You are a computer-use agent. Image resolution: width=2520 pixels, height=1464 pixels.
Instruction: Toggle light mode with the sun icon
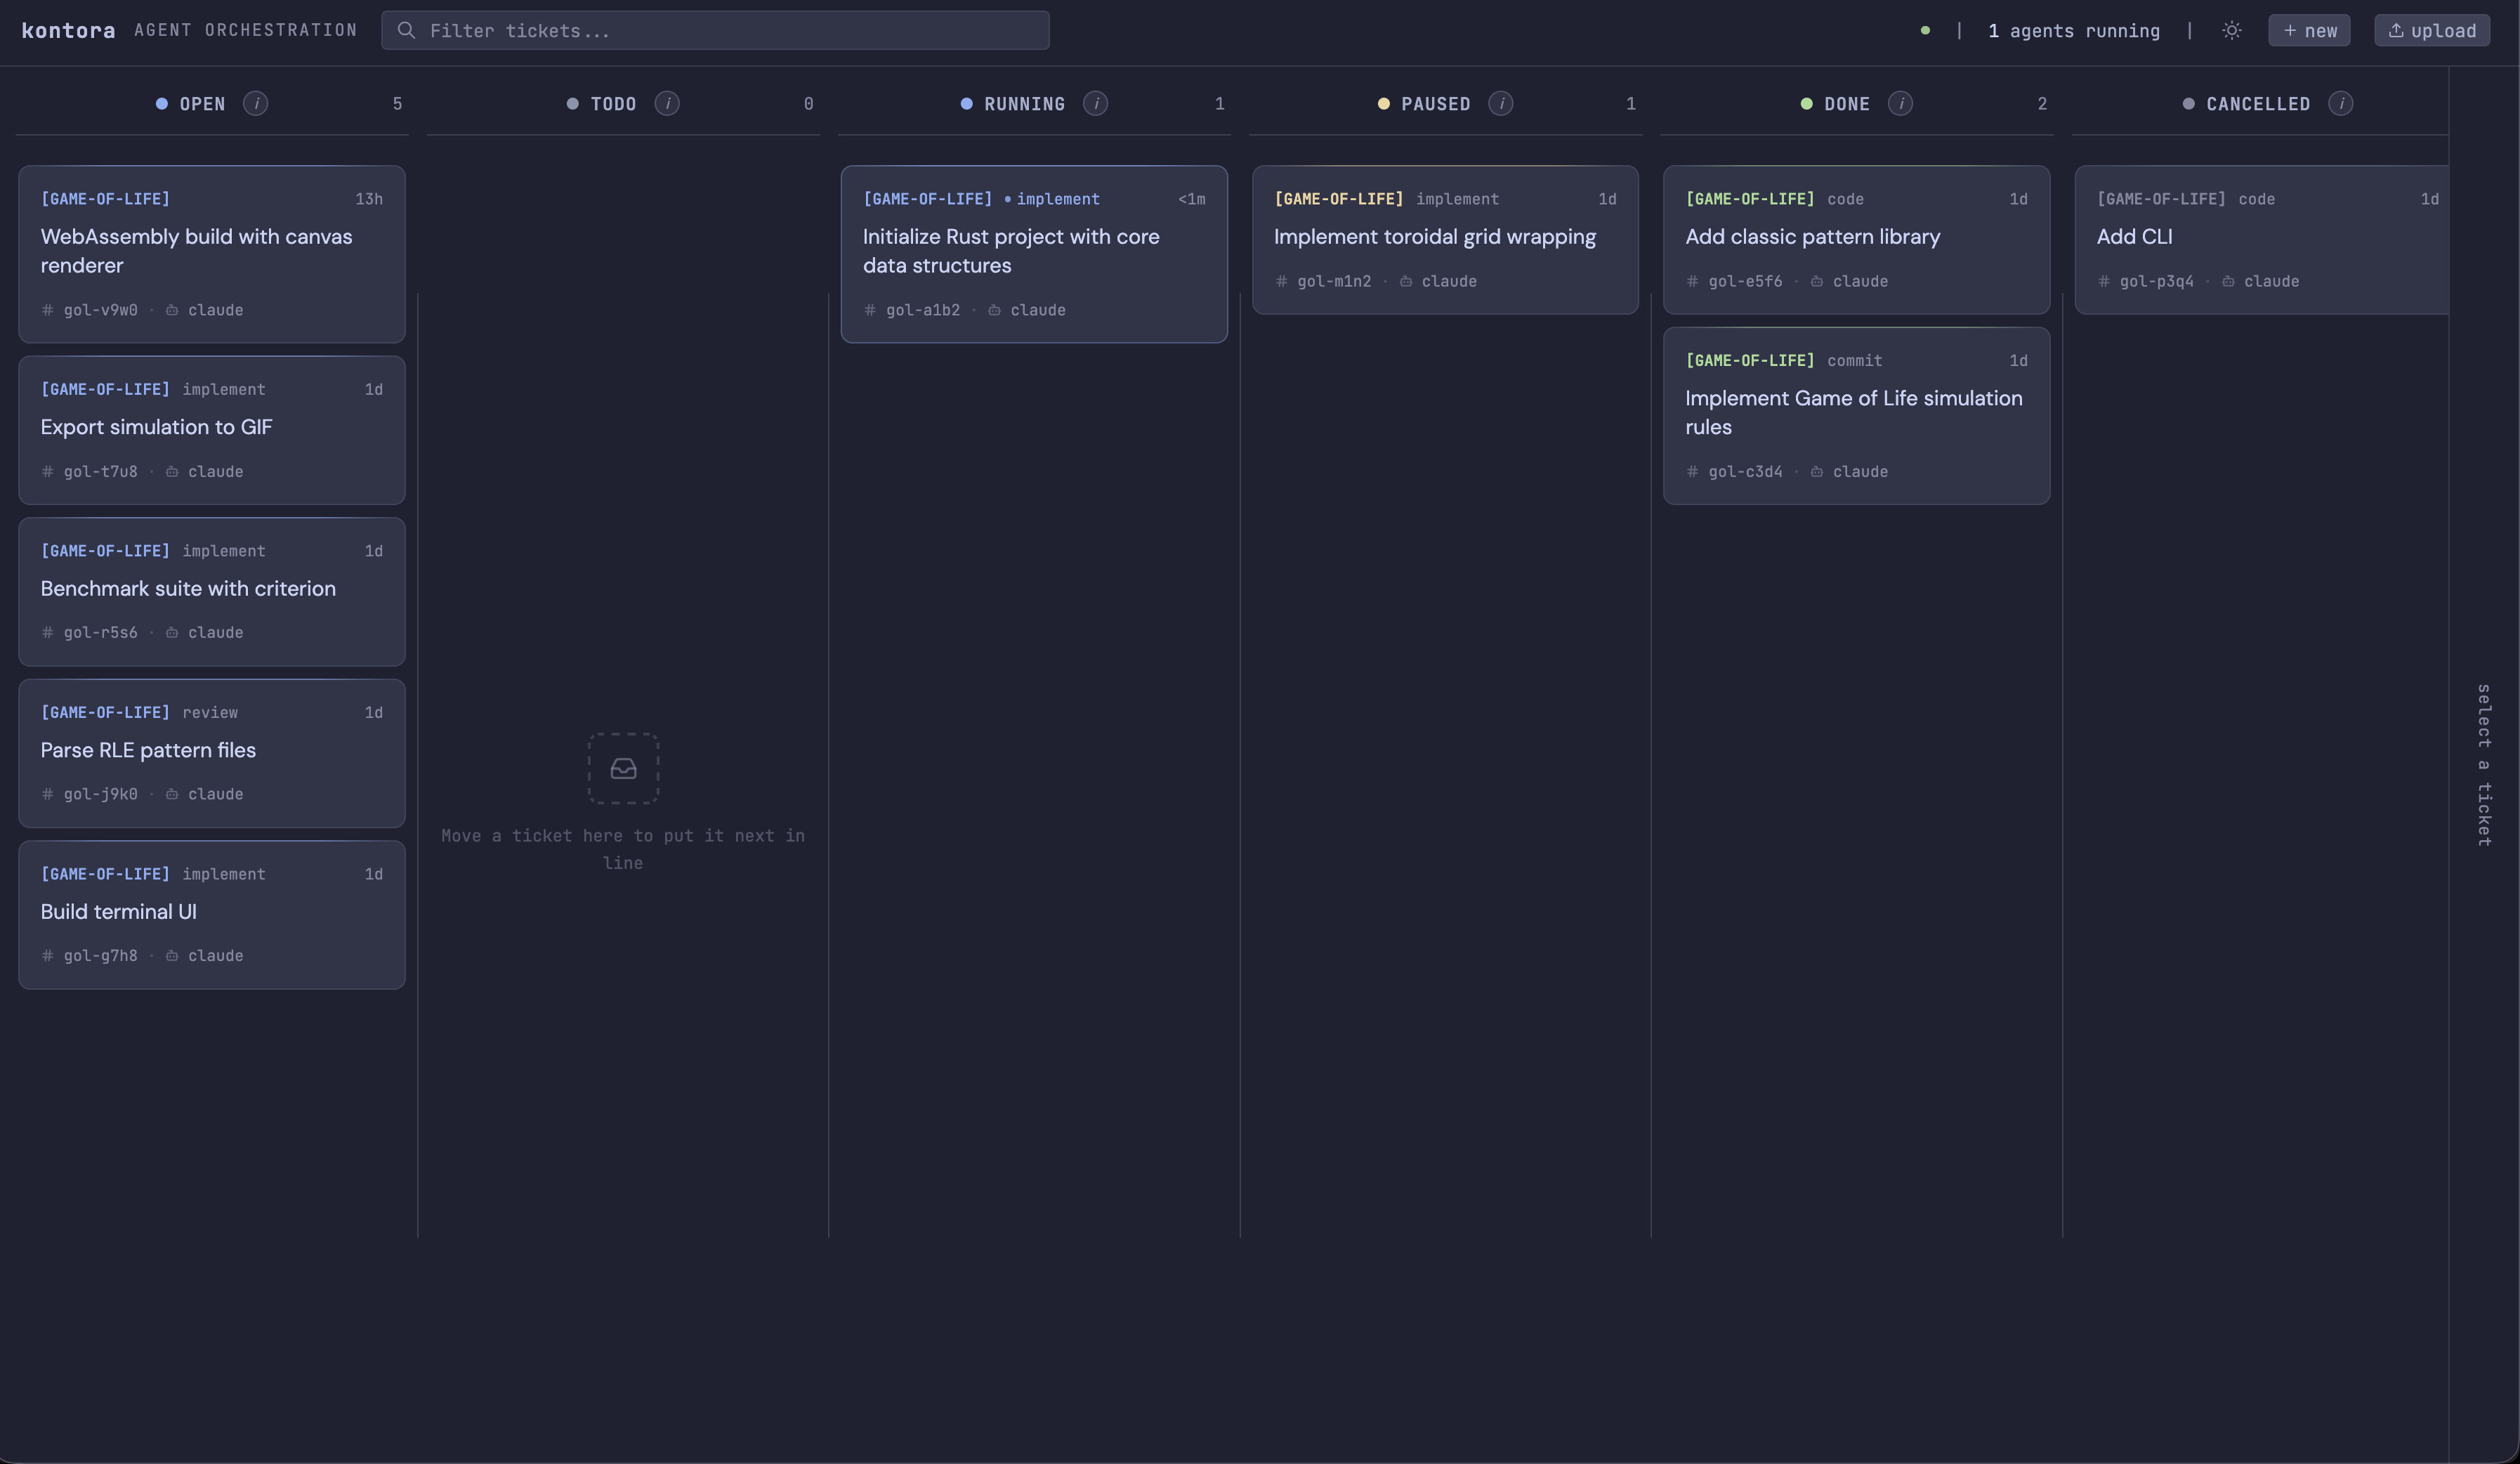tap(2231, 30)
